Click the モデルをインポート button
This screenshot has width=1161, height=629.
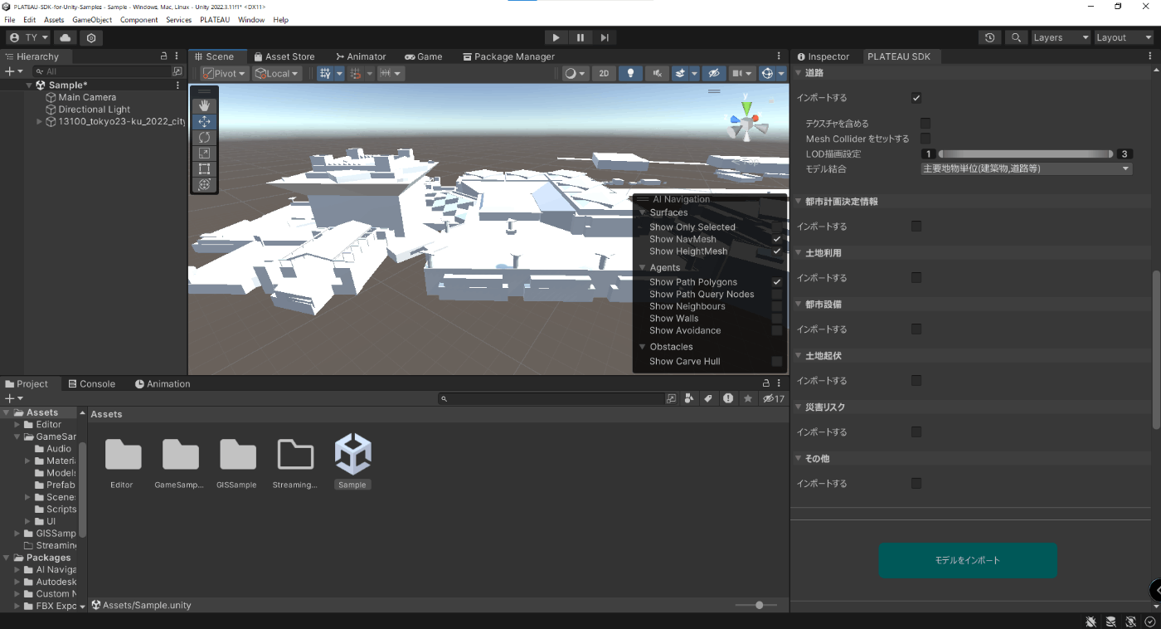968,560
